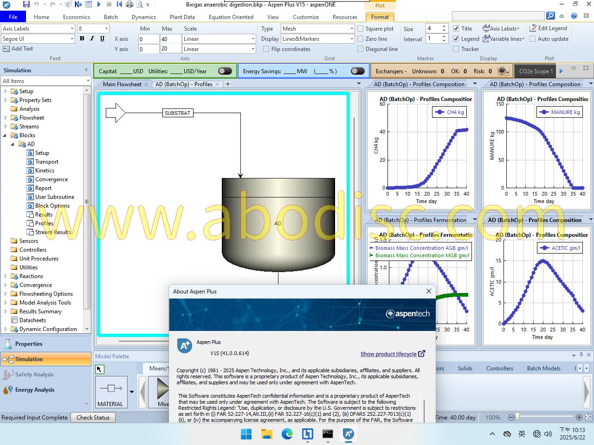
Task: Open File Explorer from the taskbar
Action: (266, 434)
